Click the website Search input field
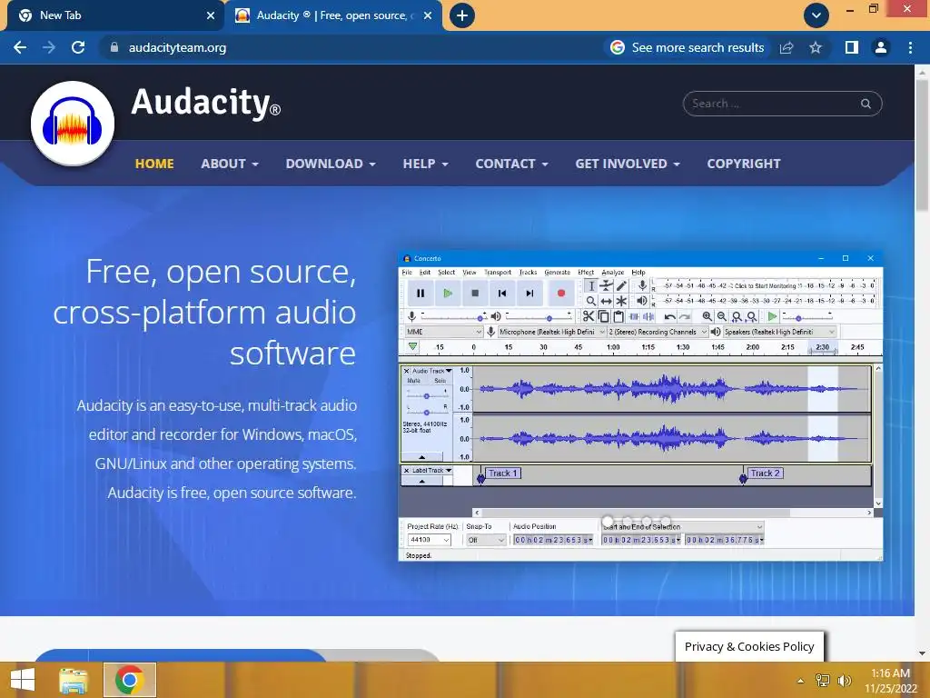Viewport: 930px width, 698px height. click(782, 104)
